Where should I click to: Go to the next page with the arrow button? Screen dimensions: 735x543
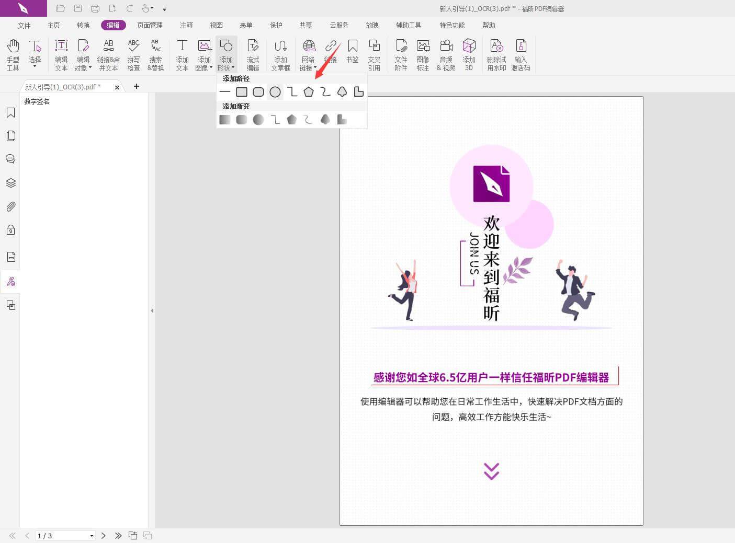103,536
